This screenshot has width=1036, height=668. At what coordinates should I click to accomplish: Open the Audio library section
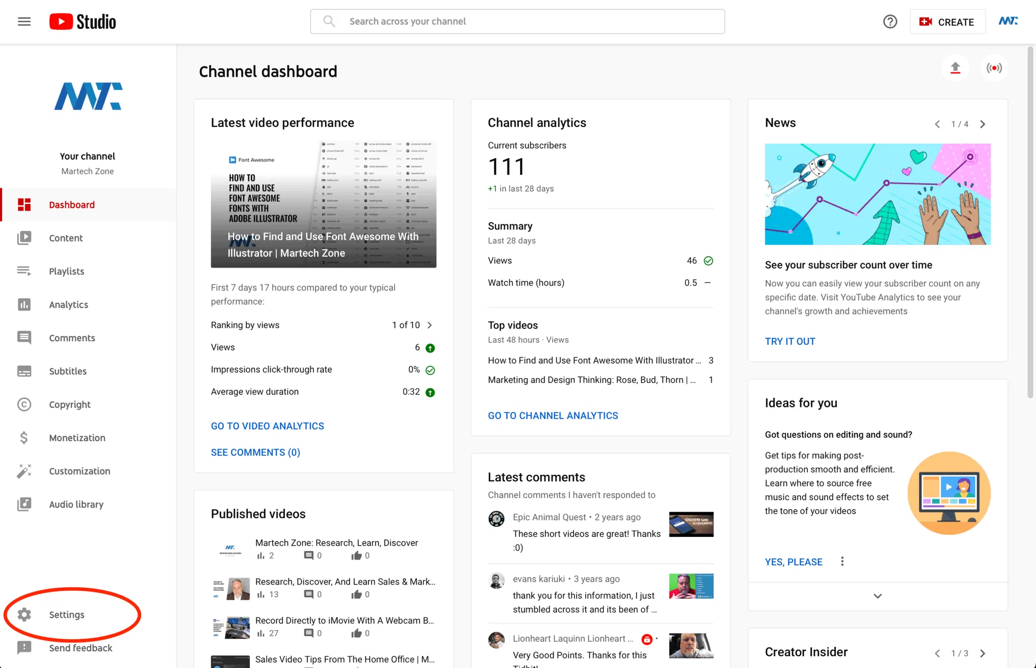click(76, 504)
